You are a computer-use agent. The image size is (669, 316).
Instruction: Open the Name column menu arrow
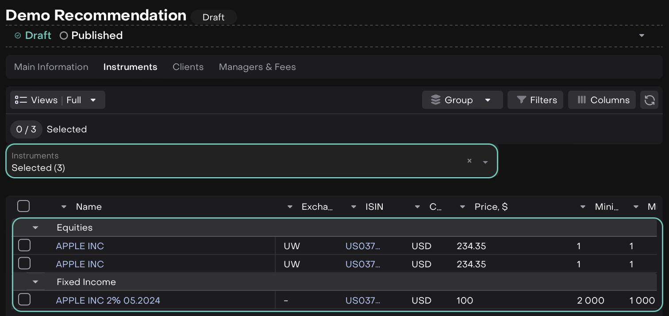(64, 207)
